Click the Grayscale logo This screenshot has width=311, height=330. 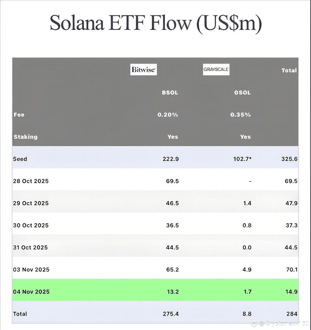(216, 70)
